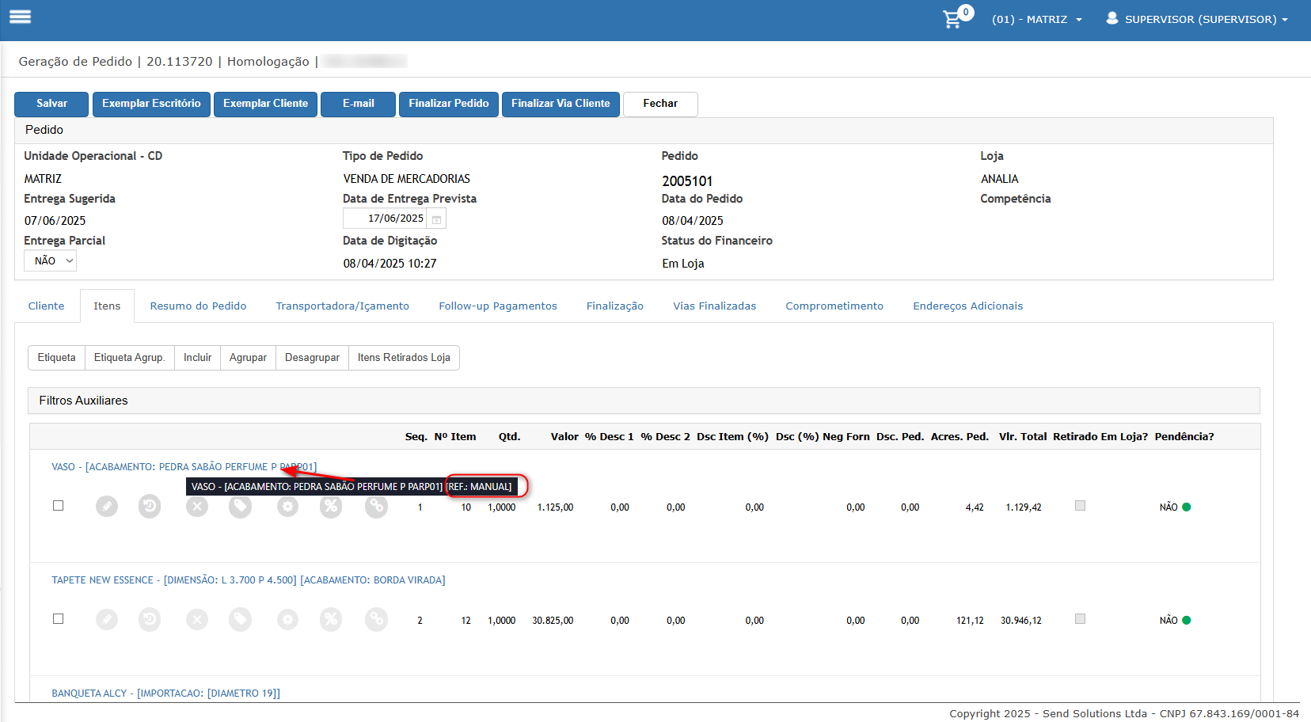The width and height of the screenshot is (1311, 722).
Task: Expand the (01) - MATRIZ unit dropdown
Action: (1037, 19)
